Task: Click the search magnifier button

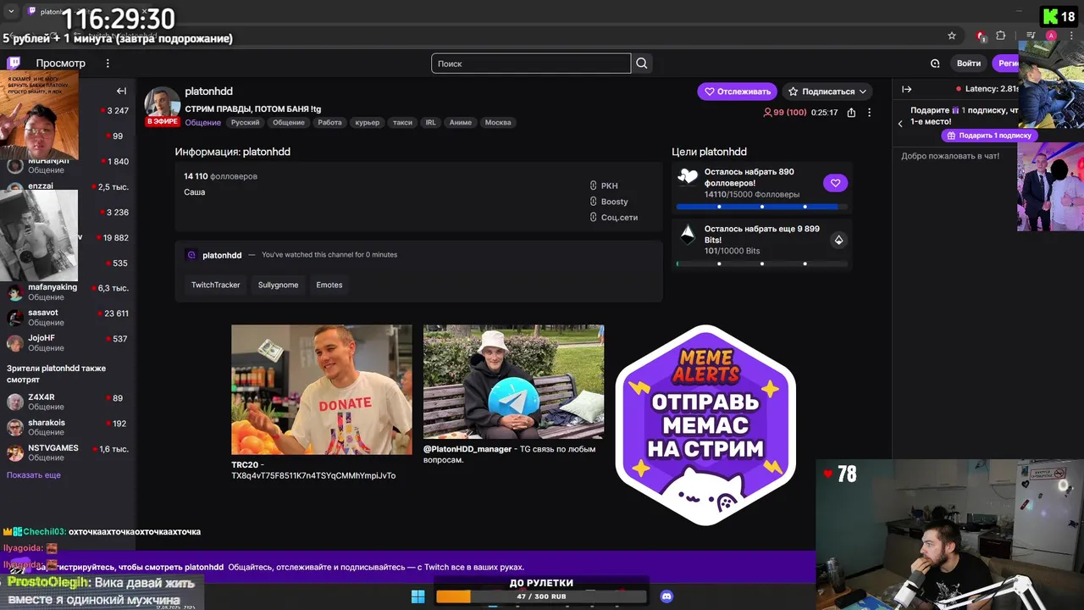Action: [642, 64]
